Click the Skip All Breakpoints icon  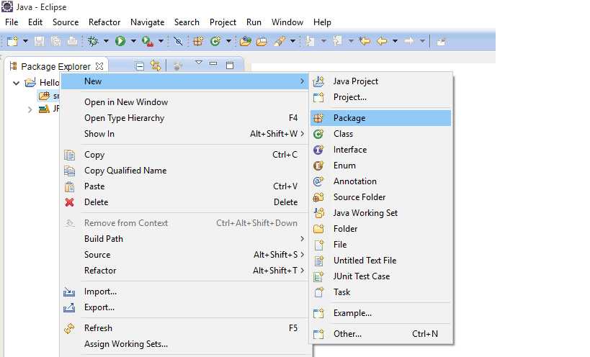[178, 41]
